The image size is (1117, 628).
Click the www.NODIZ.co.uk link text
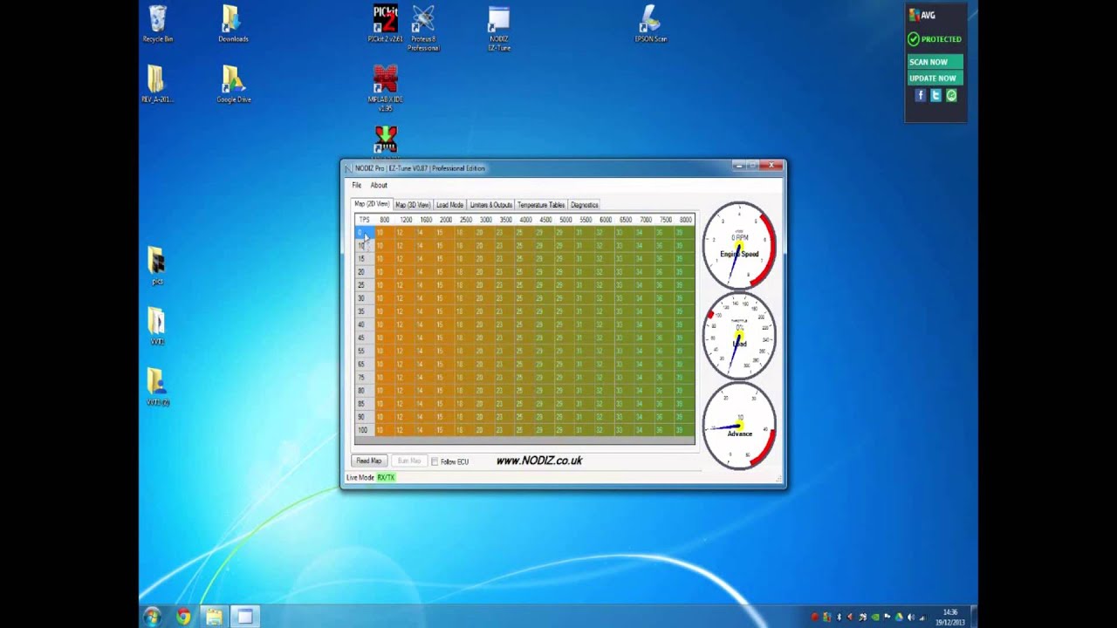[538, 461]
